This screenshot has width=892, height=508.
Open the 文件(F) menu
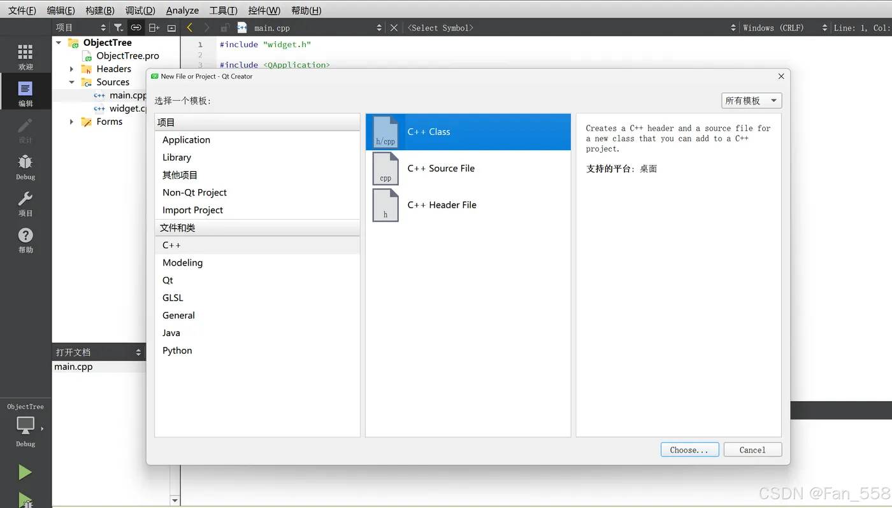click(x=22, y=10)
